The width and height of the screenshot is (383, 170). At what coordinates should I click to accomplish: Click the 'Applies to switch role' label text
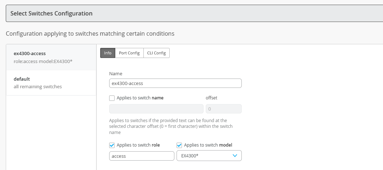coord(138,145)
